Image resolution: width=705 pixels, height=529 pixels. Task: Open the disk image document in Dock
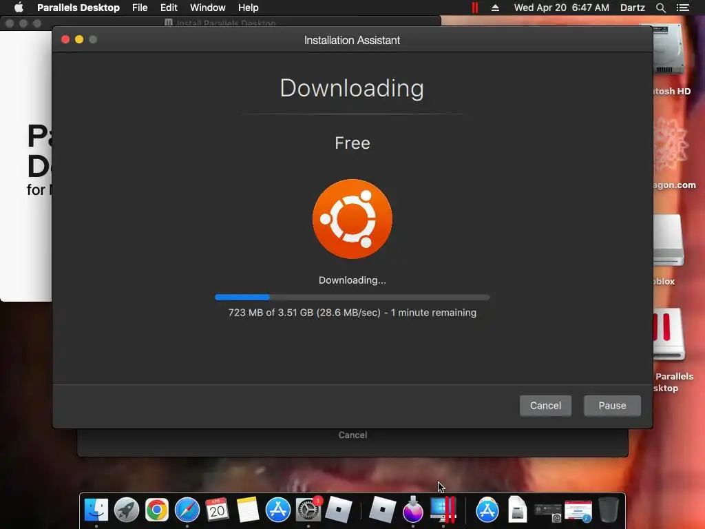(x=518, y=510)
